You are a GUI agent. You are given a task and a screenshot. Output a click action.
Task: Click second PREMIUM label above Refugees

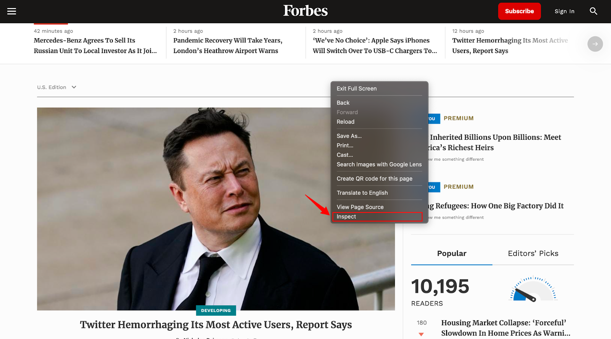click(x=459, y=187)
